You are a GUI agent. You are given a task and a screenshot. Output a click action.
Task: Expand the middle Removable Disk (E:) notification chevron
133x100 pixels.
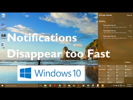(x=131, y=33)
